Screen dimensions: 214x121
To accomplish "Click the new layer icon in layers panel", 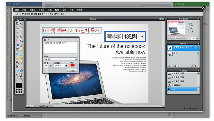I will (192, 66).
